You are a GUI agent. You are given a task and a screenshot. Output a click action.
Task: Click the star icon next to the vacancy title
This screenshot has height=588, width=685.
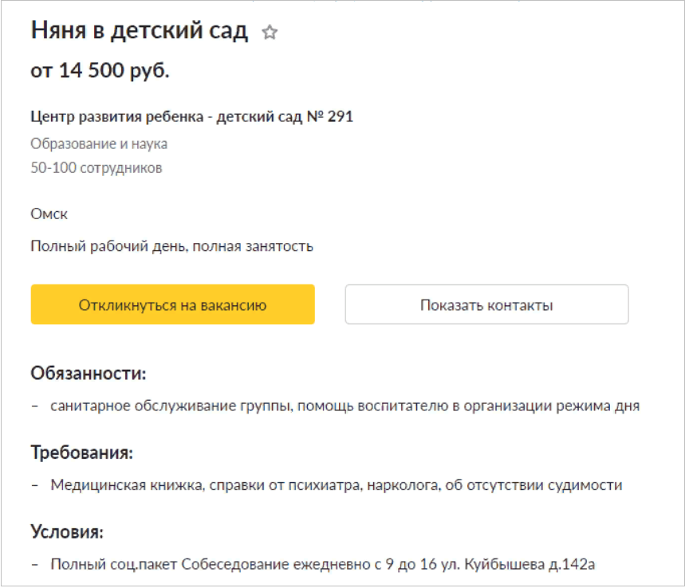(271, 33)
